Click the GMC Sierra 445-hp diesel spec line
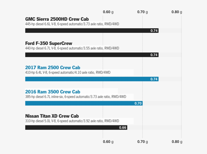Image resolution: width=207 pixels, height=154 pixels. tap(72, 24)
